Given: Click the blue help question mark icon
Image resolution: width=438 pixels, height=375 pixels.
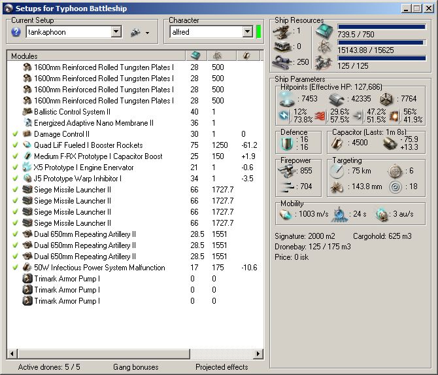Looking at the screenshot, I should coord(16,32).
